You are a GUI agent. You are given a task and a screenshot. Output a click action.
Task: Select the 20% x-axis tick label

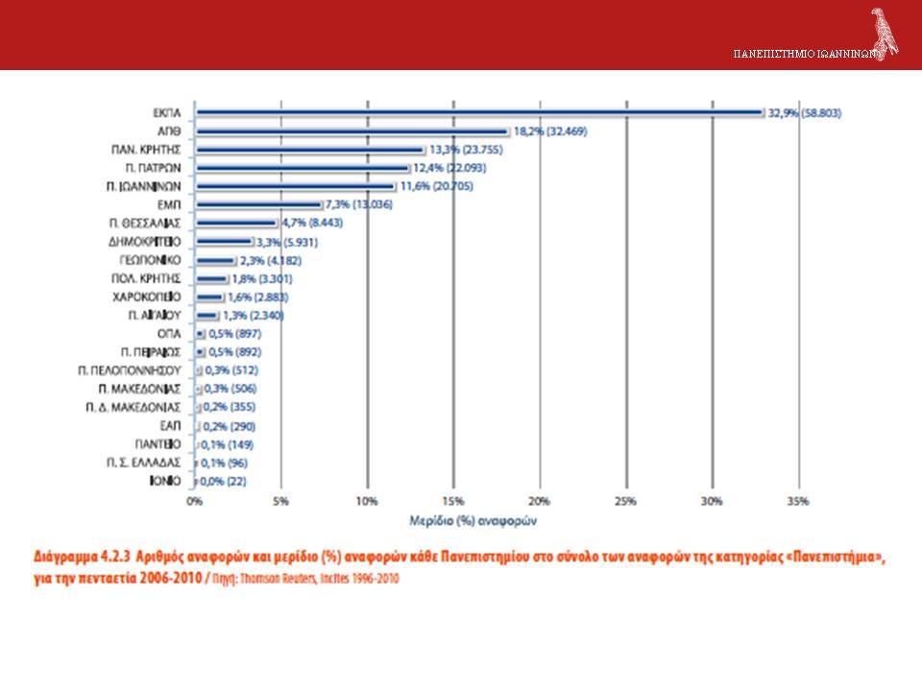coord(539,501)
